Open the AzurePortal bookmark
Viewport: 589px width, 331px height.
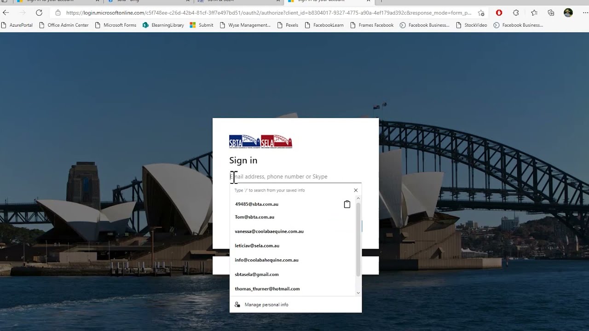coord(17,25)
